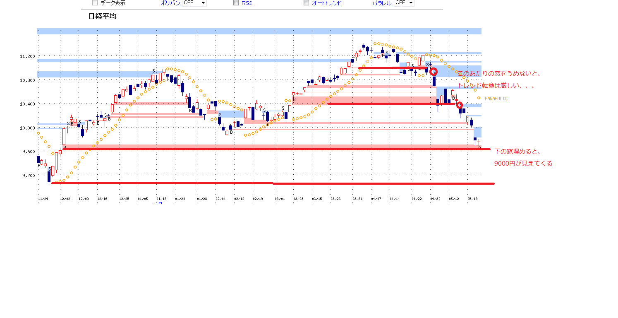The width and height of the screenshot is (618, 318).
Task: Click the RSI link
Action: click(247, 3)
